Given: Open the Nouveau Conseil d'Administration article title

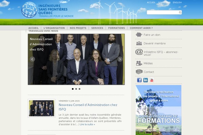Looking at the screenshot, I should pyautogui.click(x=88, y=107).
